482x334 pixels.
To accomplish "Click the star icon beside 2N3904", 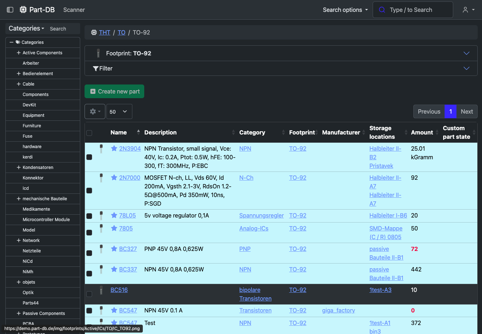I will click(x=114, y=148).
